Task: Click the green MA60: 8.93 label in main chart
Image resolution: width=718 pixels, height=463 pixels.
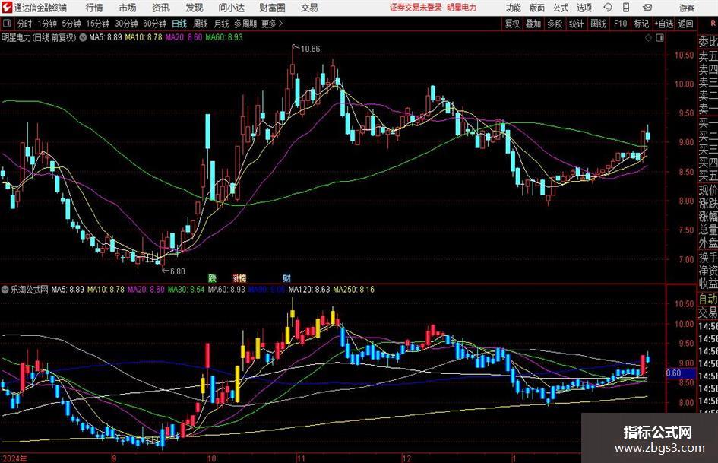Action: point(224,37)
